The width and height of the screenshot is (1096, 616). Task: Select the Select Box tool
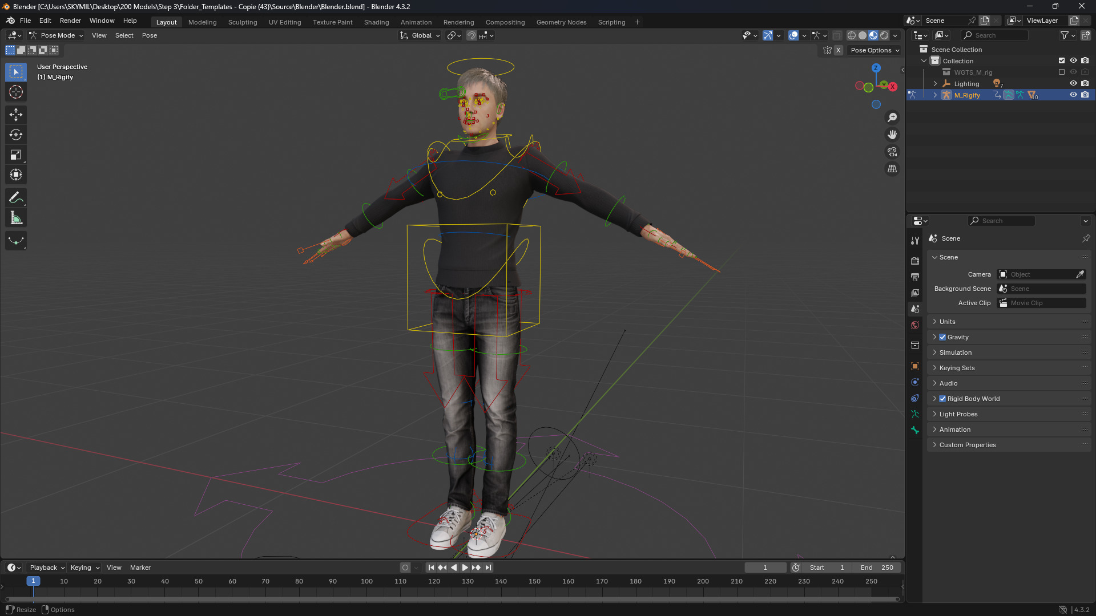point(16,72)
